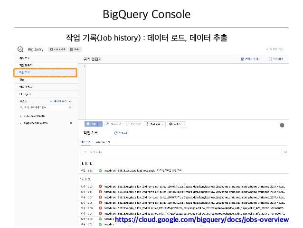Open the keyboard shortcuts button in header
Screen dimensions: 303x228
click(x=75, y=50)
